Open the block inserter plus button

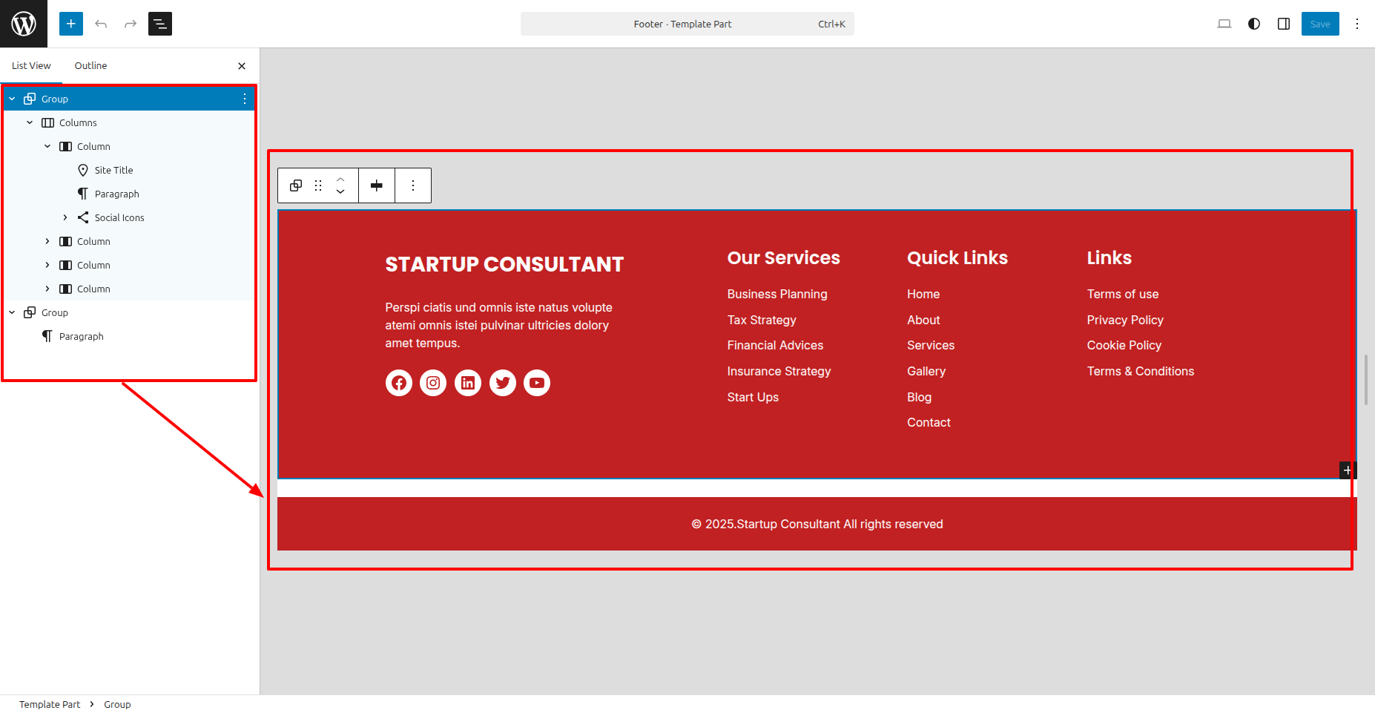pos(71,24)
